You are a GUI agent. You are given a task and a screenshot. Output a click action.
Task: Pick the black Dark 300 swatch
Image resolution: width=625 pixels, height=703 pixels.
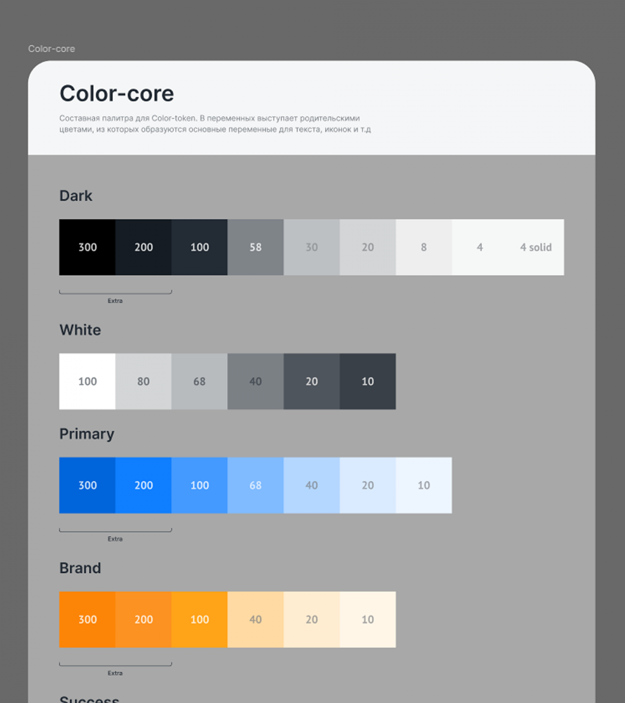point(87,247)
